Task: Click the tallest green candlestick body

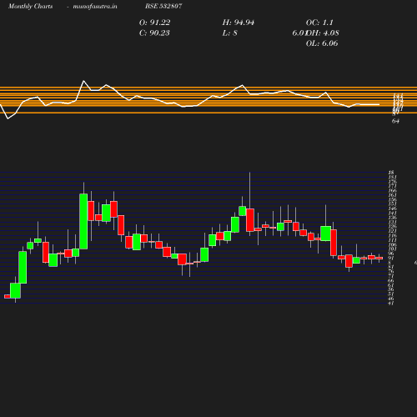Action: click(x=83, y=221)
